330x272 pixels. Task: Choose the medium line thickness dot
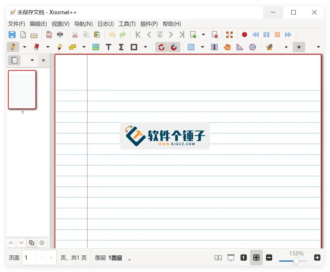coord(299,47)
